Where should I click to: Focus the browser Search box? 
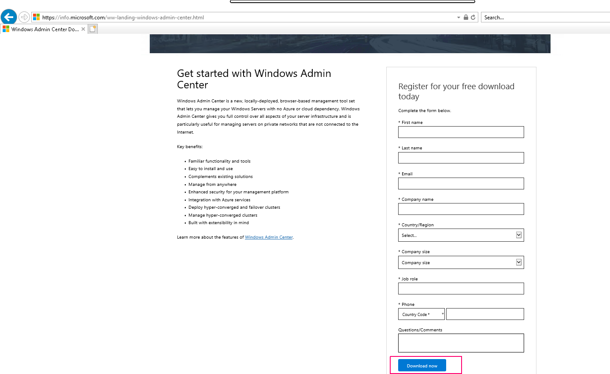(x=545, y=18)
